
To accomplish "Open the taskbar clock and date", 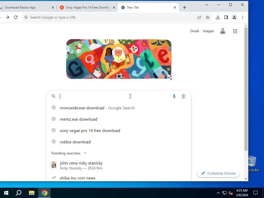I will [x=242, y=193].
